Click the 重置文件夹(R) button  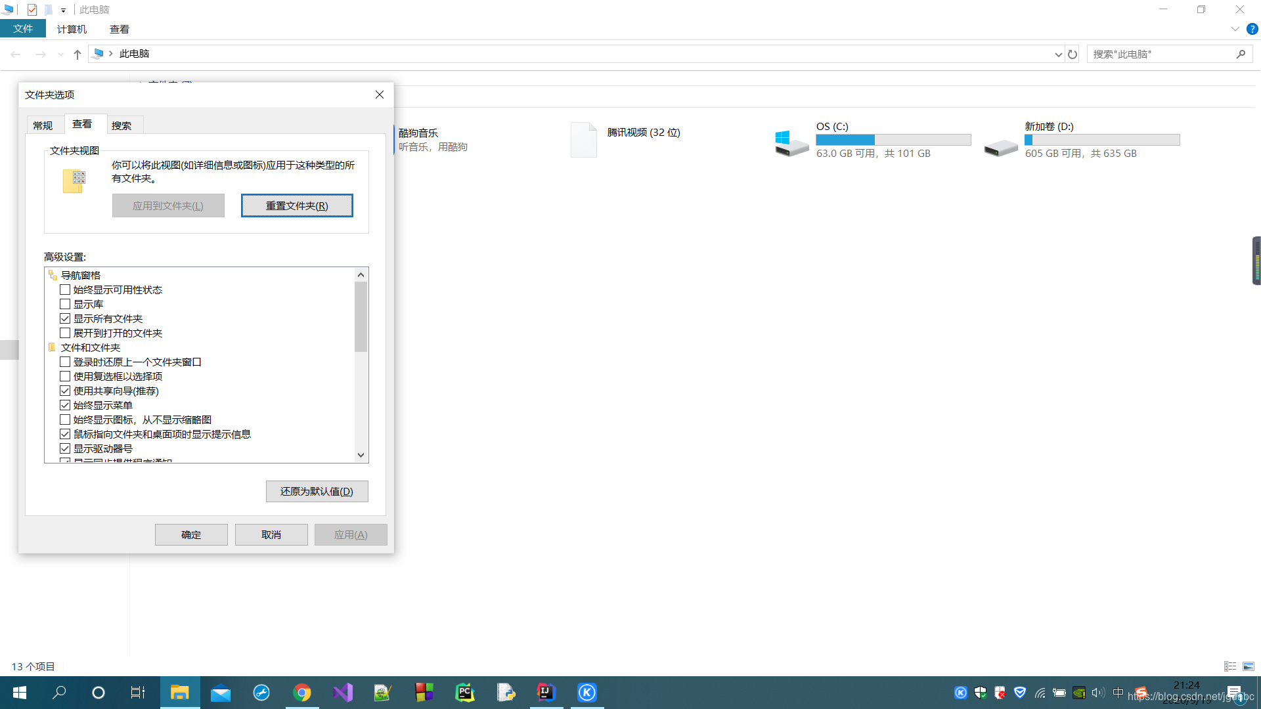[x=297, y=205]
